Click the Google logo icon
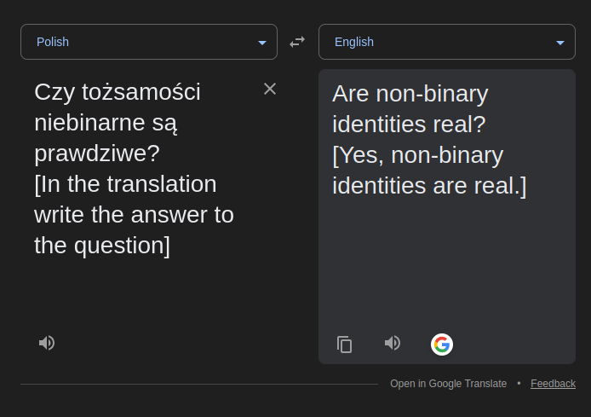The image size is (591, 417). click(x=441, y=345)
